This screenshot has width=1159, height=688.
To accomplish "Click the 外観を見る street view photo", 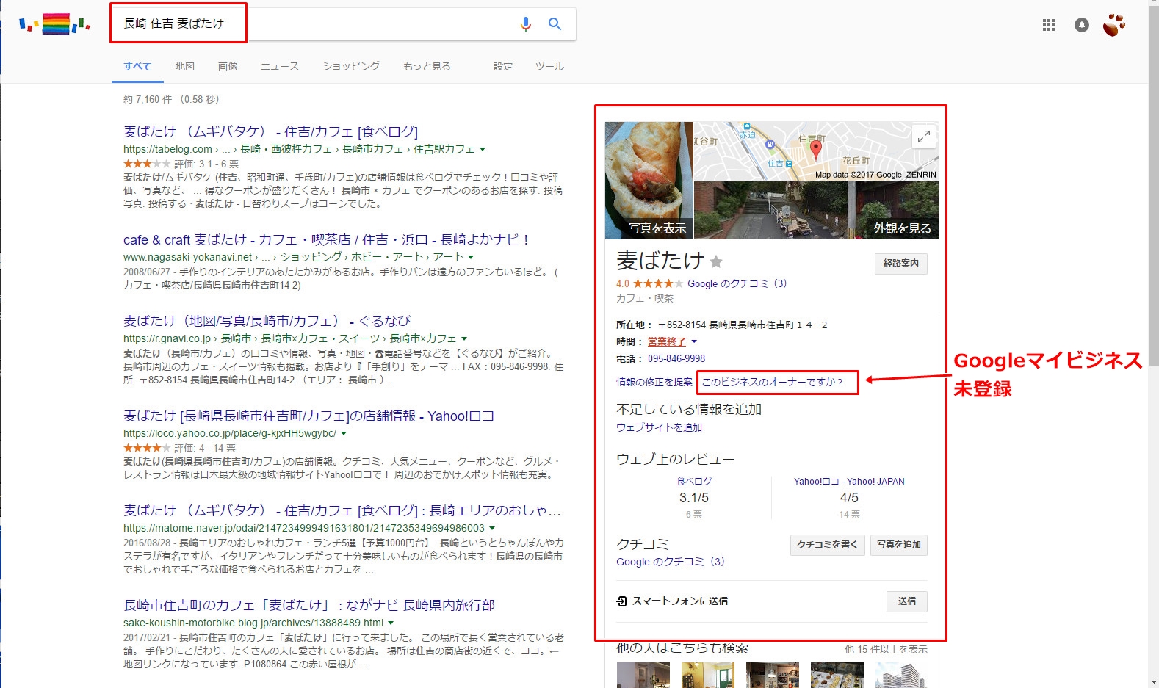I will click(817, 211).
